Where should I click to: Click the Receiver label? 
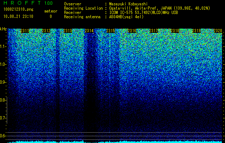pos(73,13)
